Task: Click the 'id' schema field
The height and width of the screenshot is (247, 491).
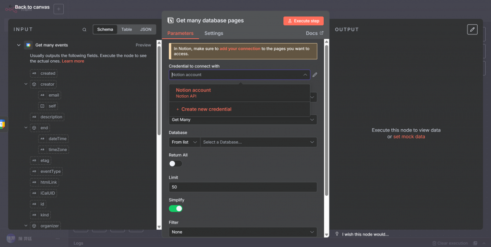Action: (x=38, y=204)
